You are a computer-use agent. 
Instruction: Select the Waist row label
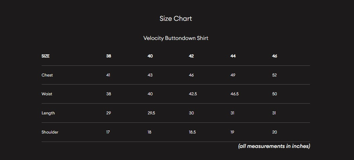click(47, 94)
